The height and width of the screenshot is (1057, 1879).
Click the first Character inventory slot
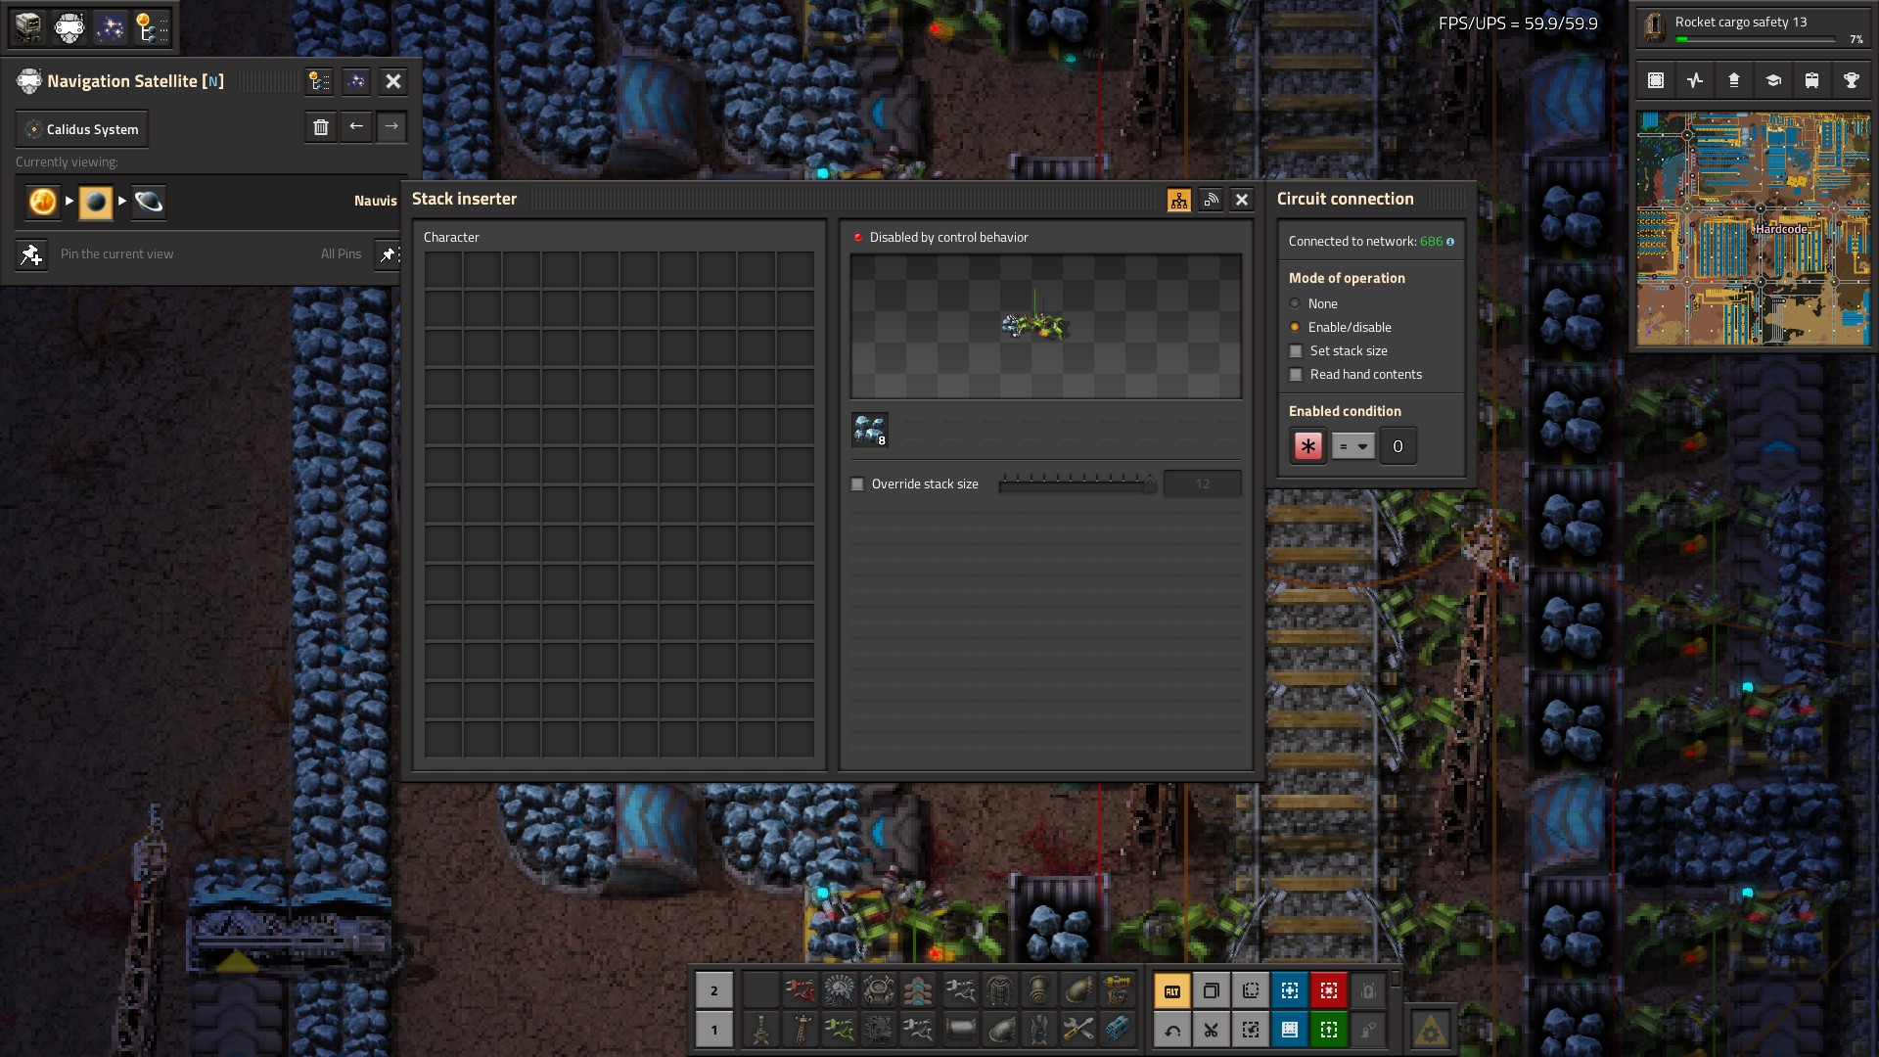[443, 269]
